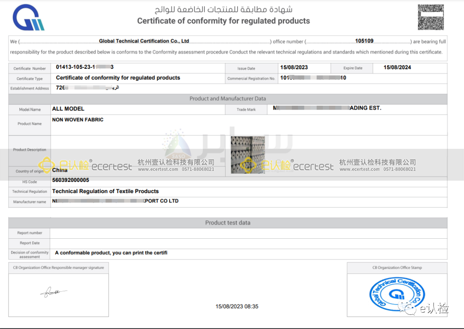Click 'CB Organization Office Responsible manager signature' header
Viewport: 464px width, 329px height.
[58, 268]
